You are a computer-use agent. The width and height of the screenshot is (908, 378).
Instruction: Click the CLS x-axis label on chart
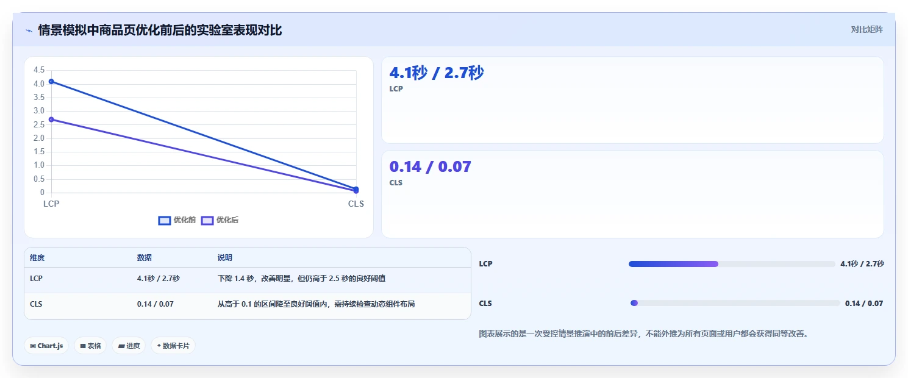coord(356,204)
